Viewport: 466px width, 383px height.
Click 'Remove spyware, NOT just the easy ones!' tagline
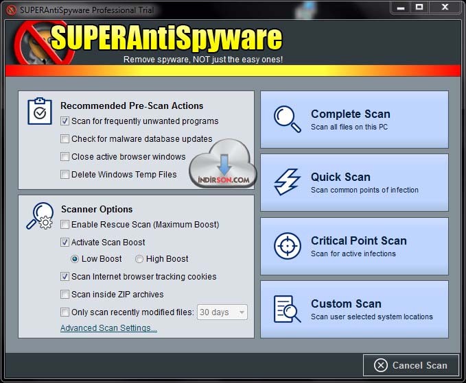[203, 60]
